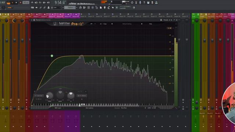Stop playback with the stop button
This screenshot has width=235, height=132.
coord(16,3)
